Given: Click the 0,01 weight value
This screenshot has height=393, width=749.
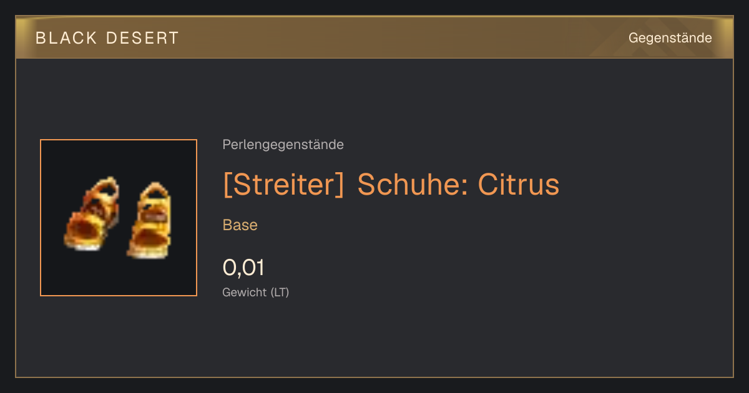Looking at the screenshot, I should 243,268.
